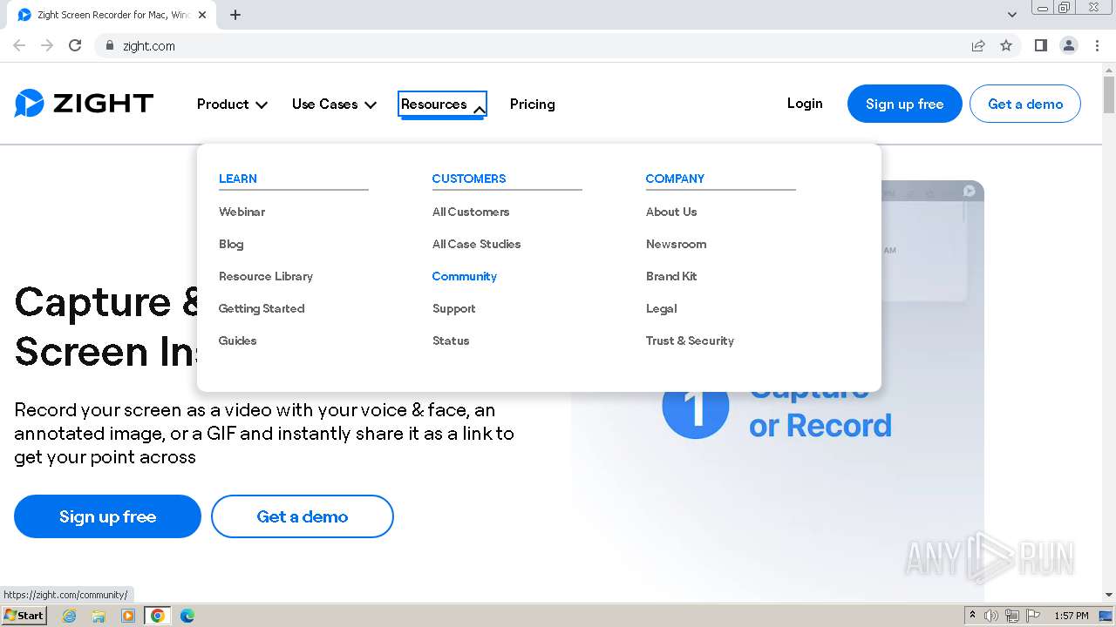Open Brand Kit

[671, 276]
